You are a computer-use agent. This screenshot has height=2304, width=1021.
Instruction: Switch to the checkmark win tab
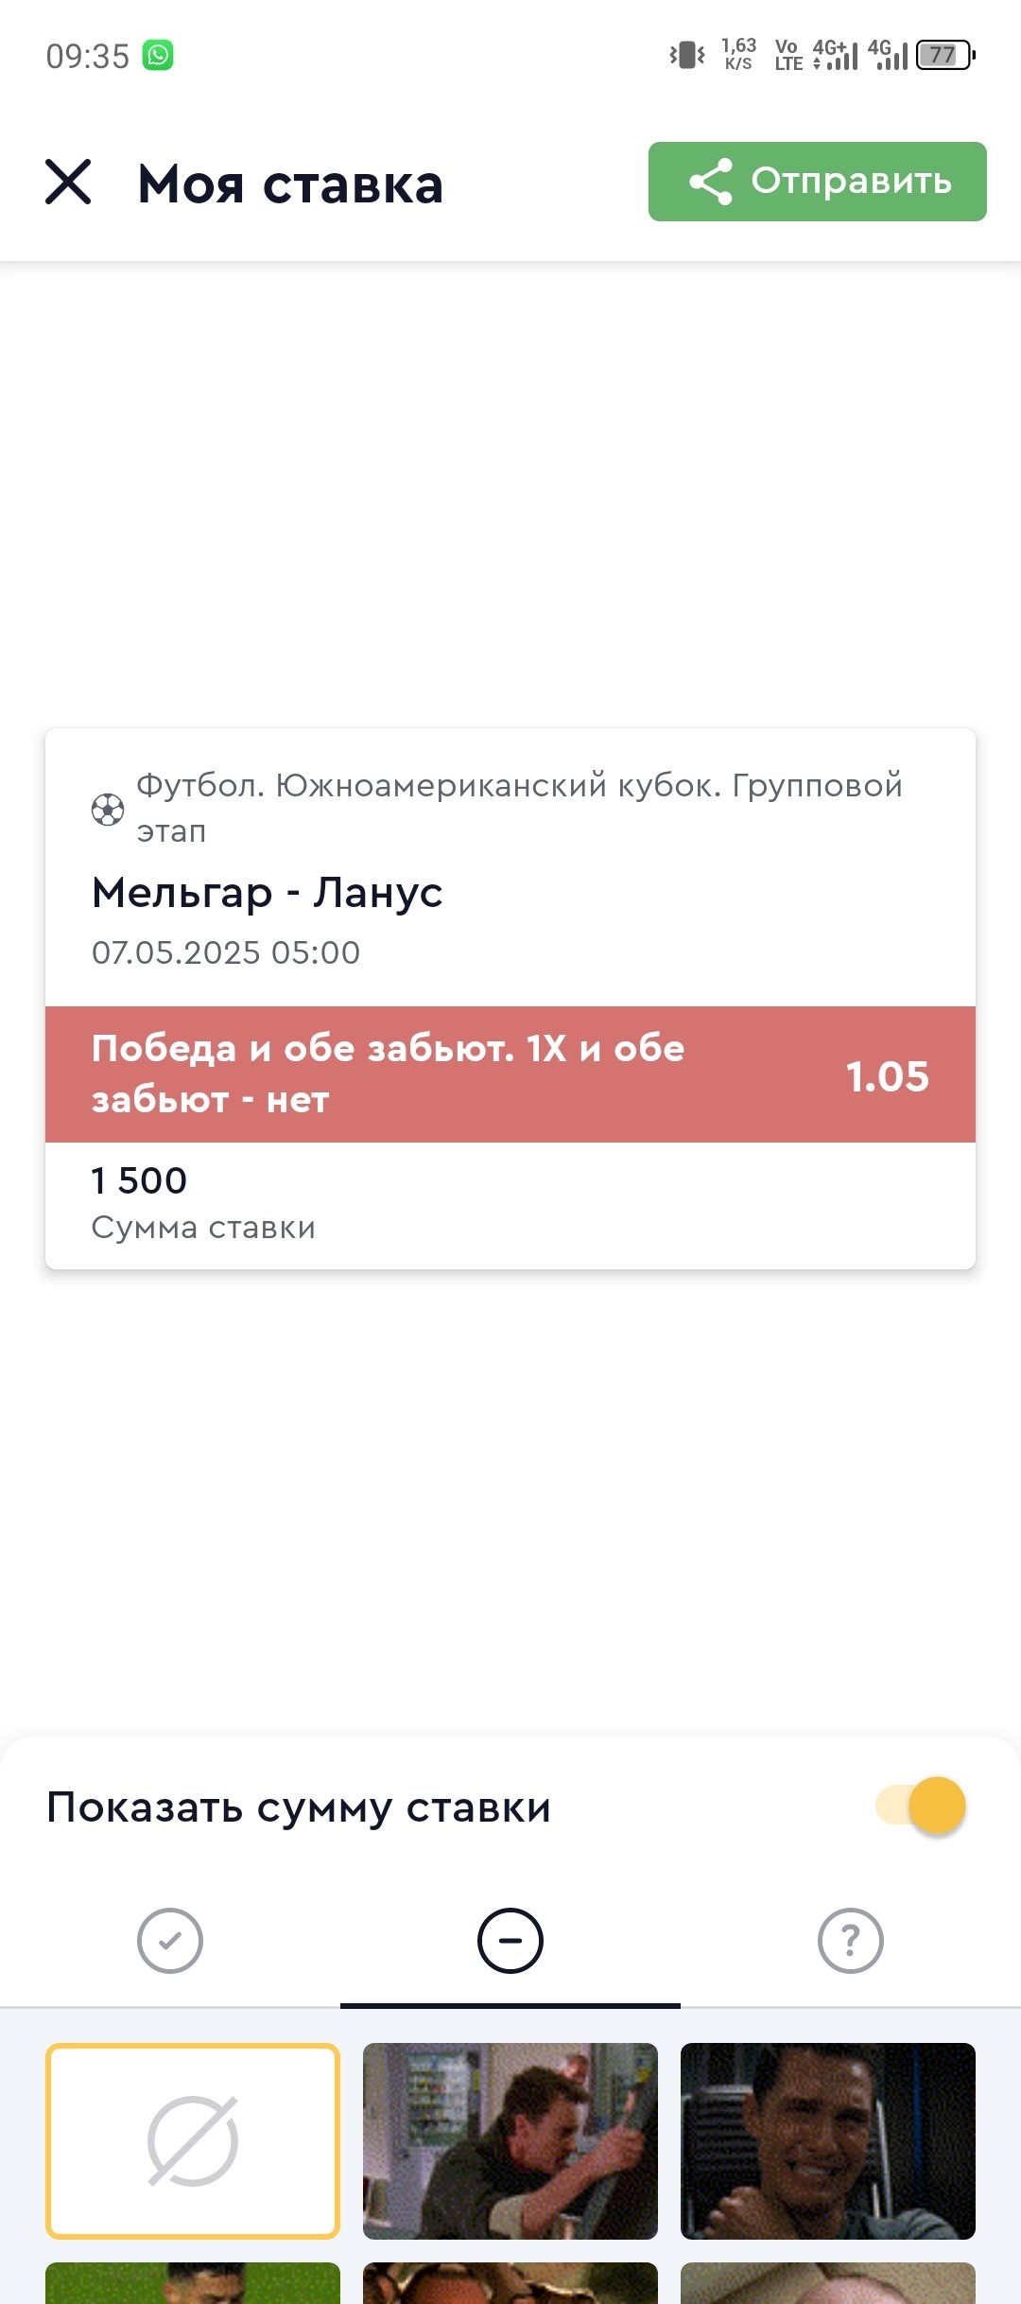[x=170, y=1941]
